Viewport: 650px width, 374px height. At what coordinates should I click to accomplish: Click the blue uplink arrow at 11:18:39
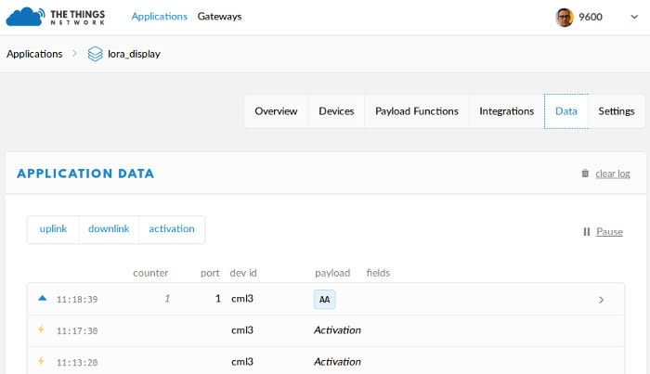(42, 299)
